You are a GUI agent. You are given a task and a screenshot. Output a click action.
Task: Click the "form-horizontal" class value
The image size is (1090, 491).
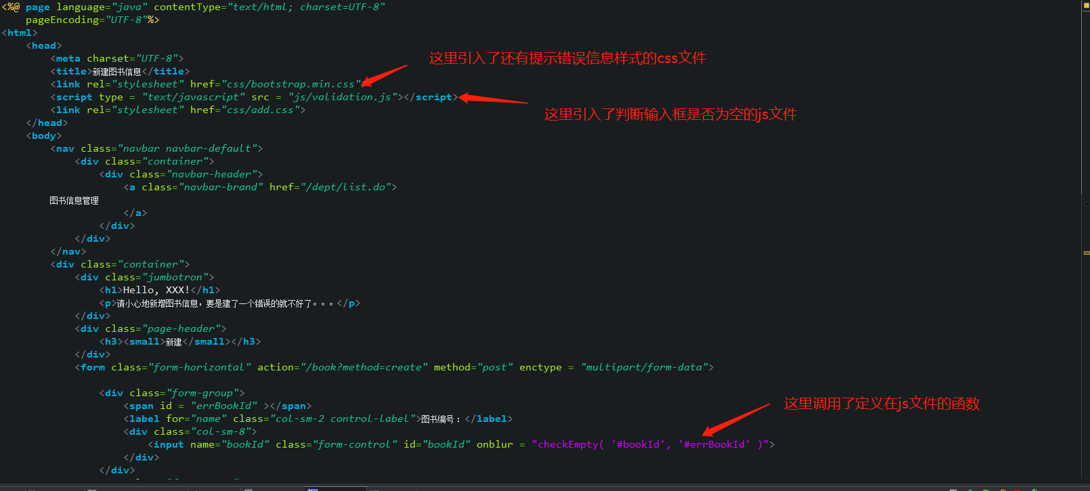click(200, 367)
